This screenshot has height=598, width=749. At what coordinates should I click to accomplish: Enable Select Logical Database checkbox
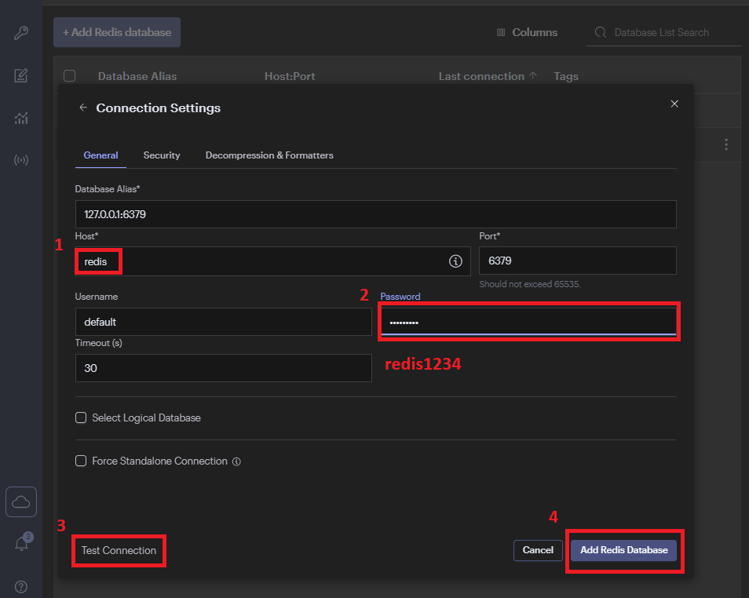81,418
